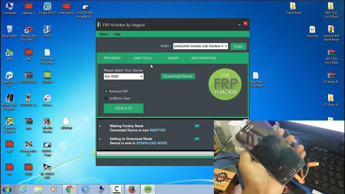Launch Kingo ROOT desktop shortcut
The height and width of the screenshot is (194, 345).
click(47, 8)
